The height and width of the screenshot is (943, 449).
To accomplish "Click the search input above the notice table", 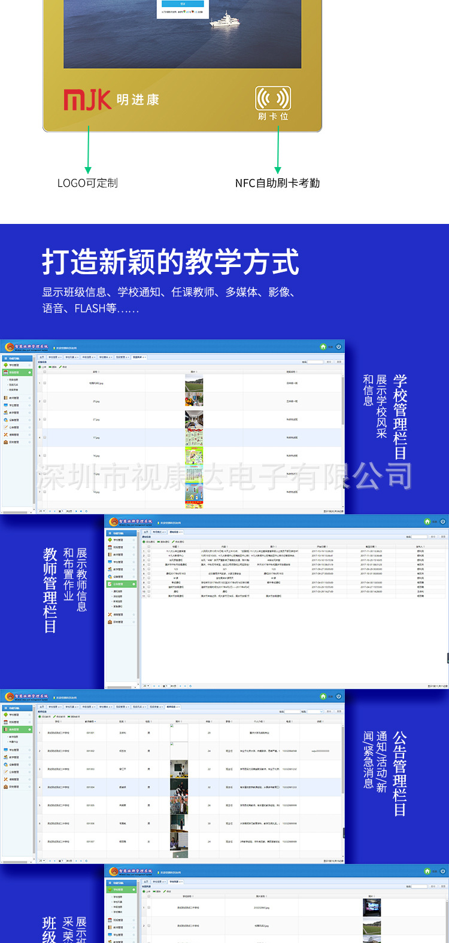I will (x=419, y=537).
